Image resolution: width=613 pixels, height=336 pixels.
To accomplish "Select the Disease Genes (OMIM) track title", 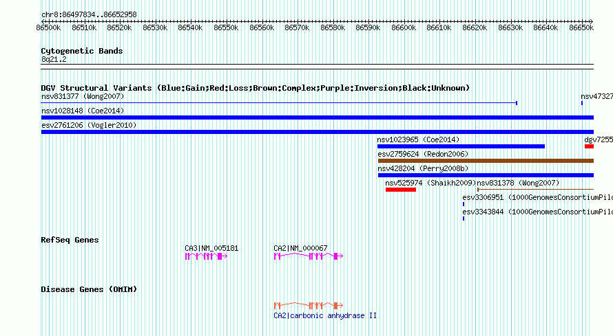I will click(89, 289).
